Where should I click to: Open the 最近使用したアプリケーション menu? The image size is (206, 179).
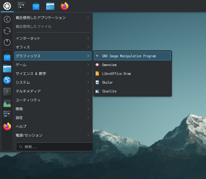click(x=53, y=18)
